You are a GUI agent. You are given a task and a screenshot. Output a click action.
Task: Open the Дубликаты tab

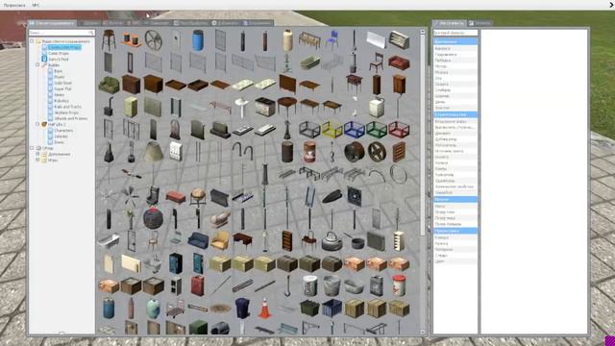(x=225, y=23)
